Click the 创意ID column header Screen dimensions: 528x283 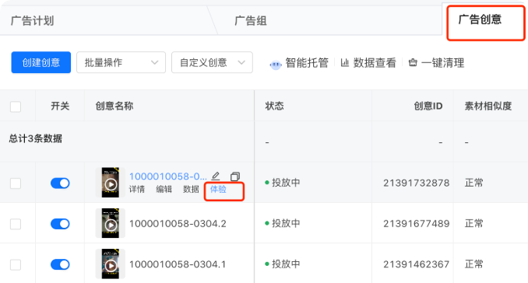(x=428, y=107)
